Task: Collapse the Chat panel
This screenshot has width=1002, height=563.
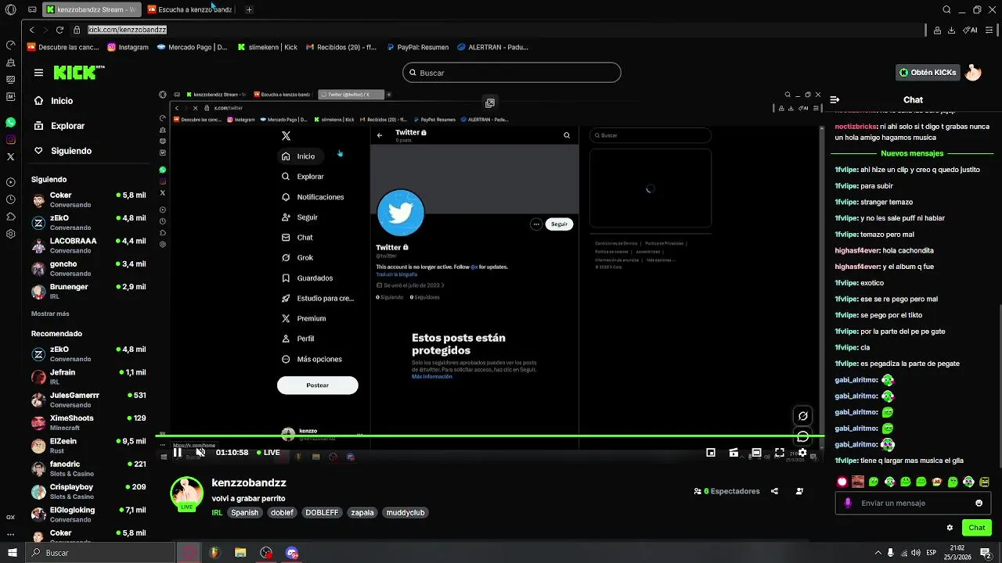Action: [834, 100]
